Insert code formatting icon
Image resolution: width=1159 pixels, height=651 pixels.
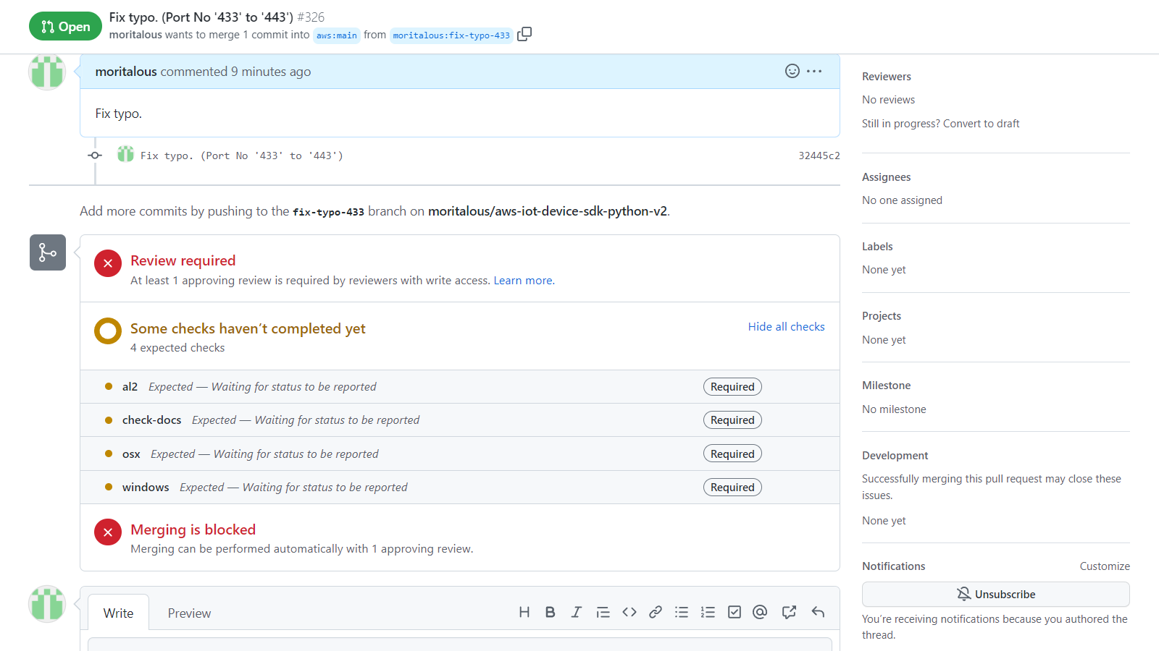(629, 612)
